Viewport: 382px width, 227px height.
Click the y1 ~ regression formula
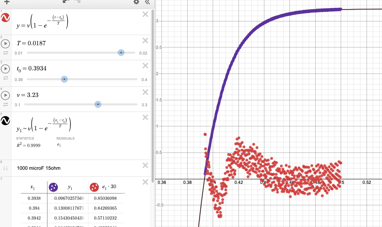[44, 124]
